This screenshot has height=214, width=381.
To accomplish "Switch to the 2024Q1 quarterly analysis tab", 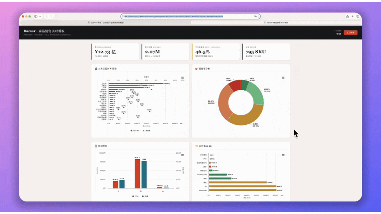I will point(106,22).
